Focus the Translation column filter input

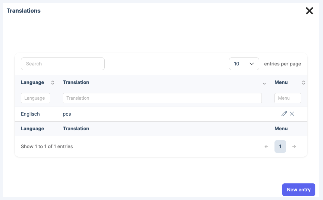click(162, 98)
